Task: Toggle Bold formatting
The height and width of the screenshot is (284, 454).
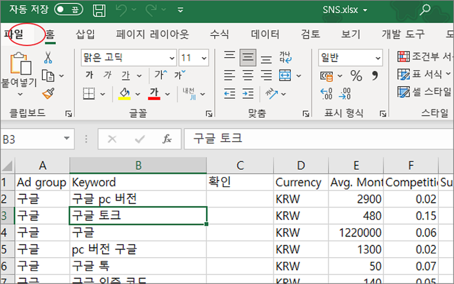Action: tap(89, 75)
